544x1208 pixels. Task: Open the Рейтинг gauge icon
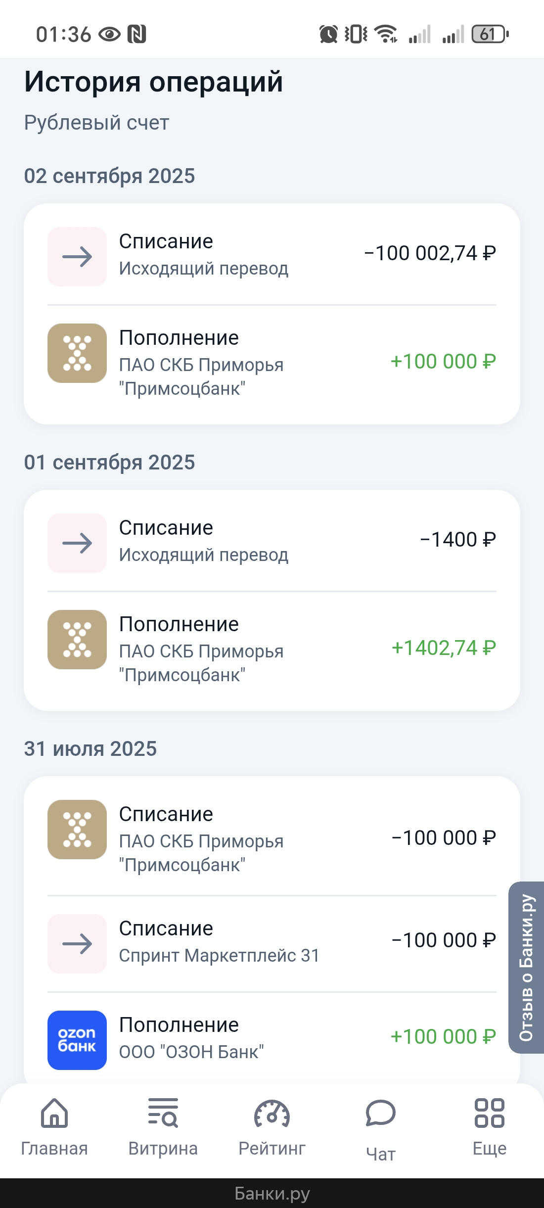[272, 1114]
